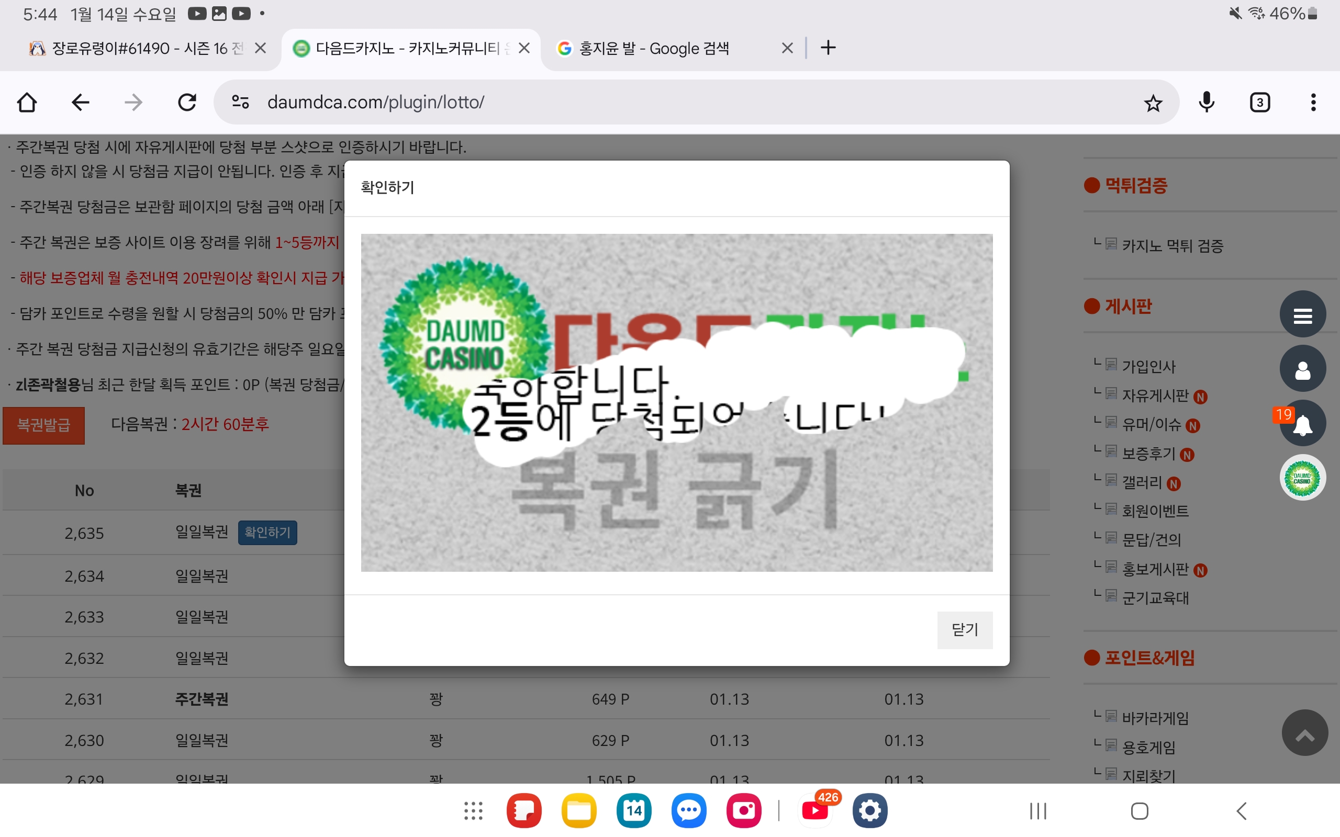Open 자유게시판 board link
The height and width of the screenshot is (837, 1340).
tap(1155, 395)
